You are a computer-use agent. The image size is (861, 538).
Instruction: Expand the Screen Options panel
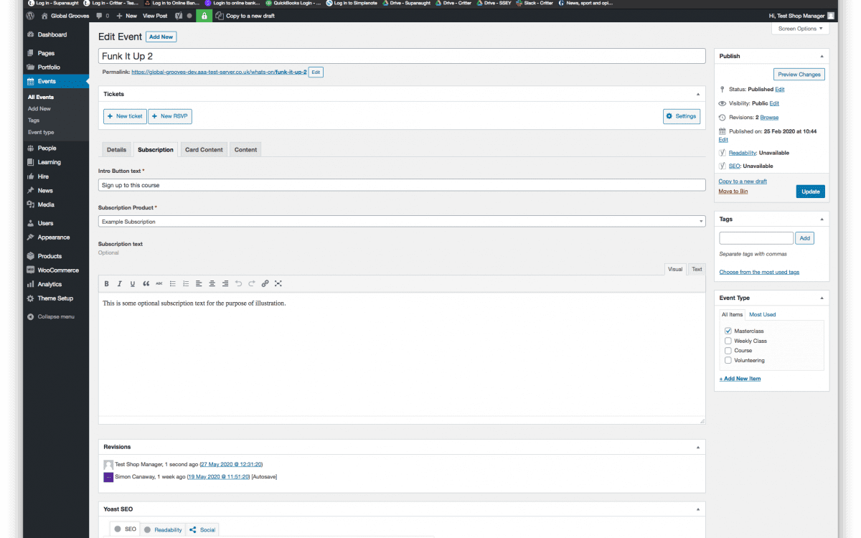coord(801,29)
